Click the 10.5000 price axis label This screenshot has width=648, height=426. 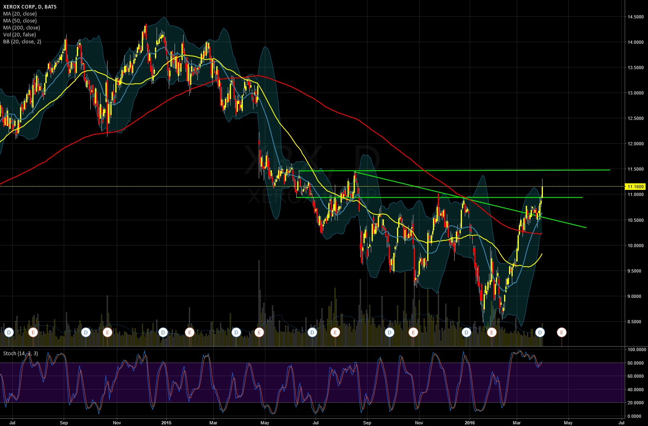(636, 220)
